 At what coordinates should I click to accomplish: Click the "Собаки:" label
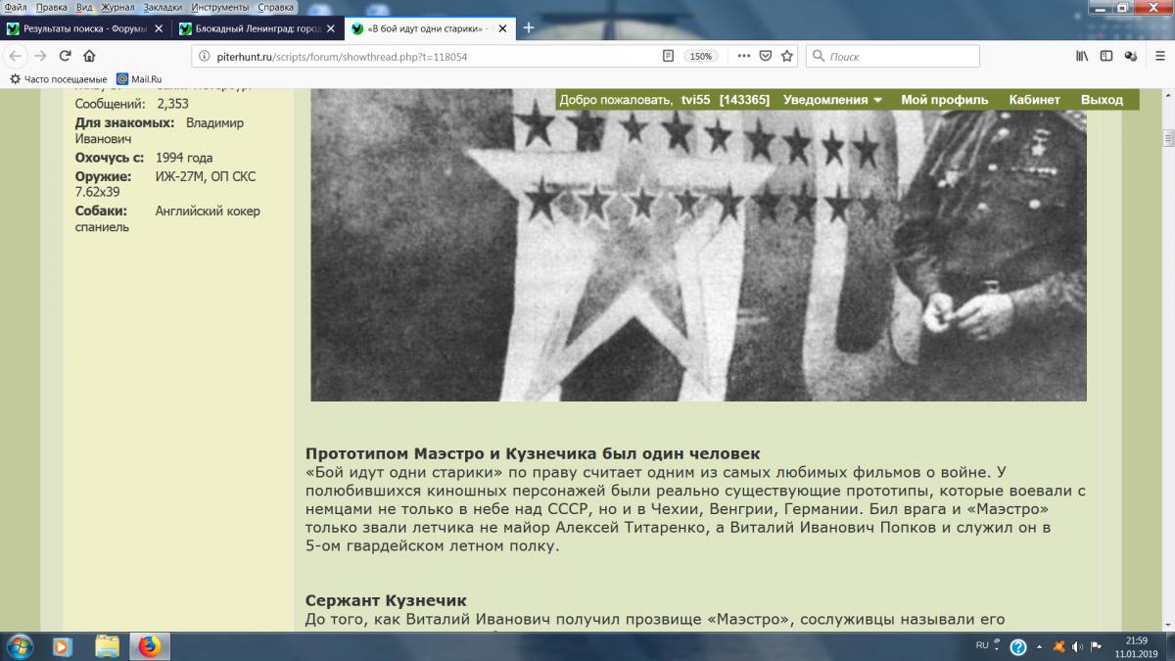[102, 211]
